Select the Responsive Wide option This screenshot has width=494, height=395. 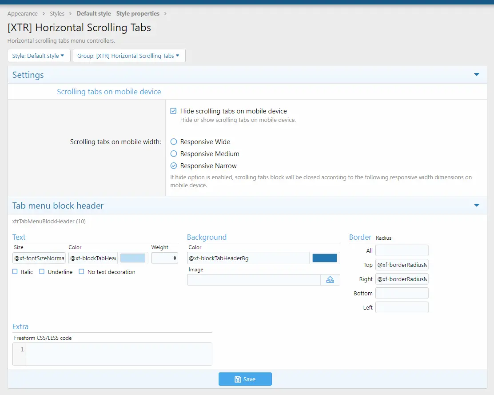point(174,142)
